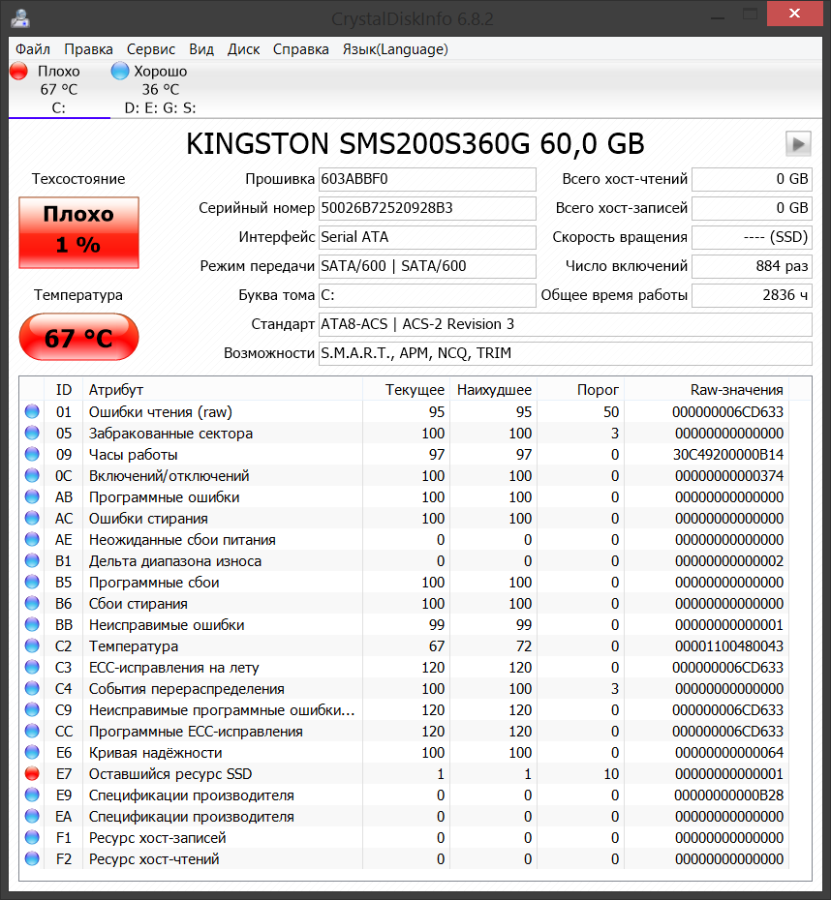Screen dimensions: 831x900
Task: Click blue status icon of row C3 ECC-исправления на лету
Action: (x=32, y=667)
